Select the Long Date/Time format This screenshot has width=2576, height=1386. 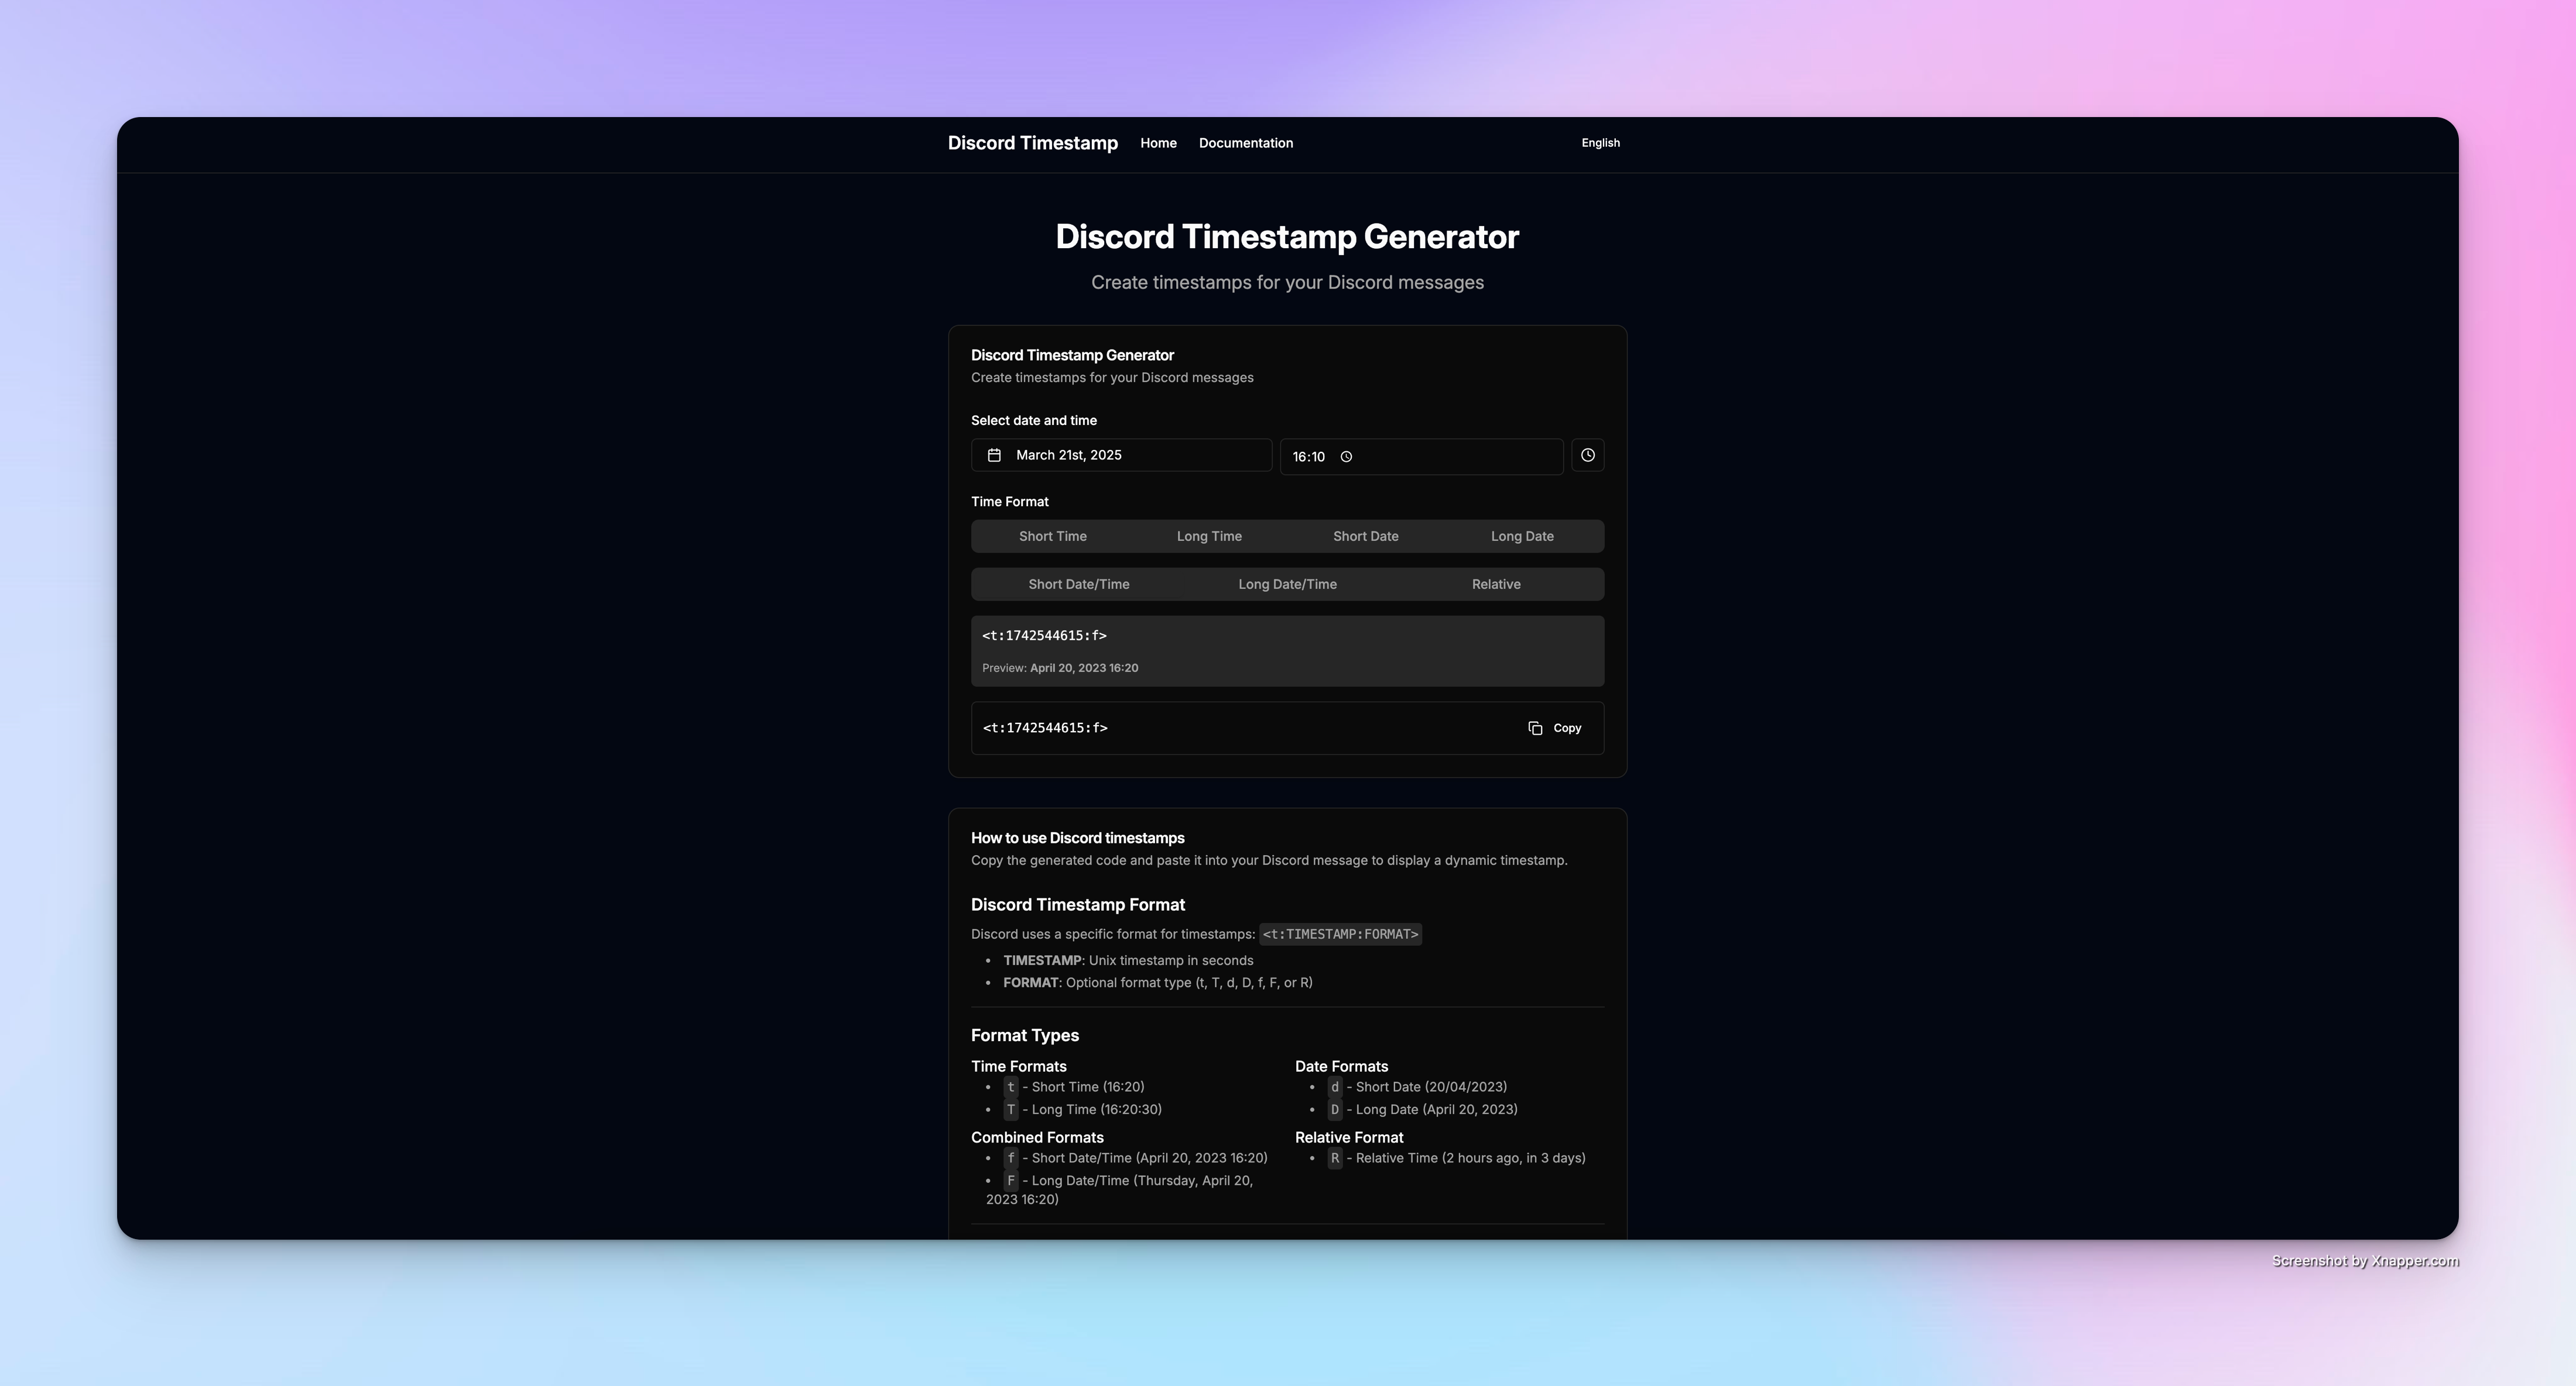click(1287, 584)
